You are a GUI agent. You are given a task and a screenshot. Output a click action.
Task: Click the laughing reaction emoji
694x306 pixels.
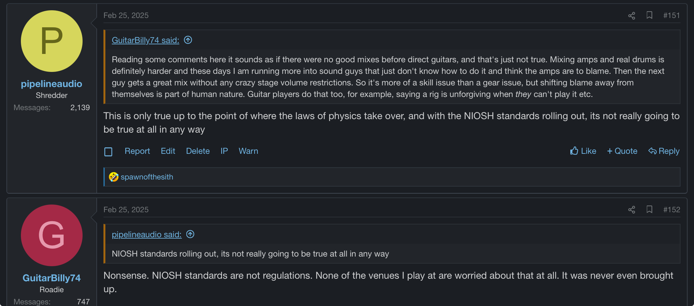coord(113,177)
